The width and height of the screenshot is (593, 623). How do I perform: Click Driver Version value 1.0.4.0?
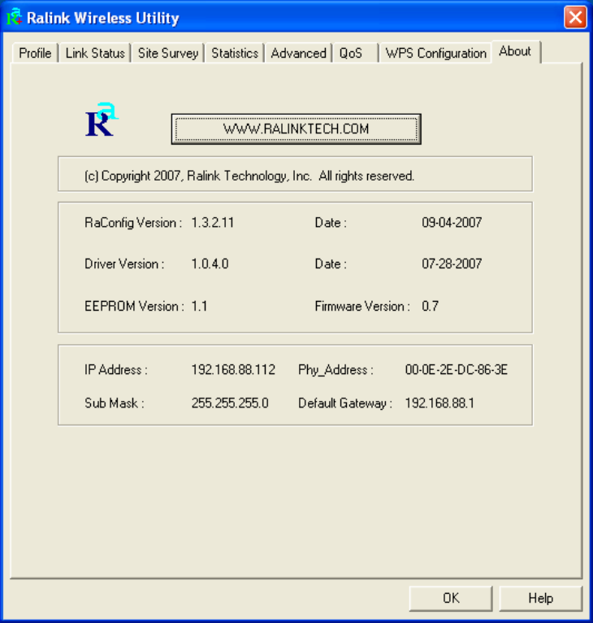[x=210, y=264]
